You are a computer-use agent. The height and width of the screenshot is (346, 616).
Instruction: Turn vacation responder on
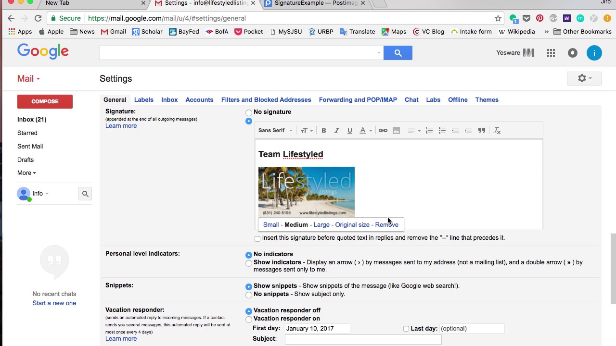(249, 319)
